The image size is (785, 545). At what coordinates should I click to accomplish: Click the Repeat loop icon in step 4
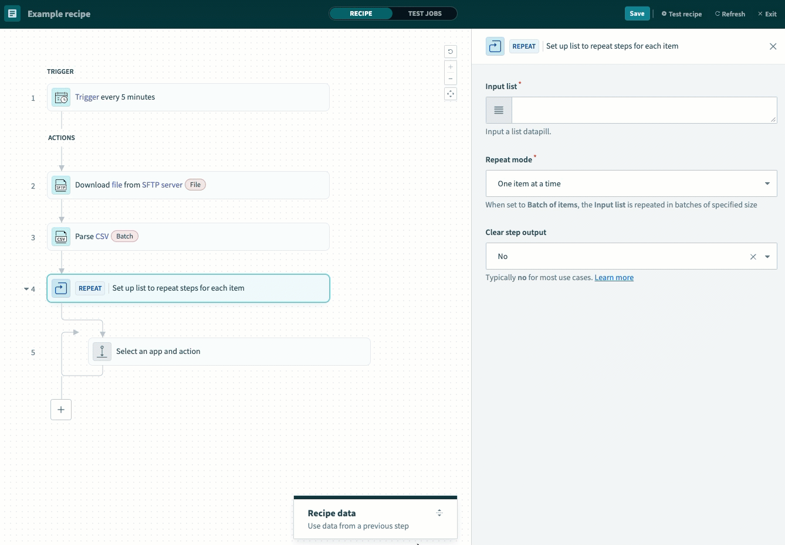tap(61, 288)
